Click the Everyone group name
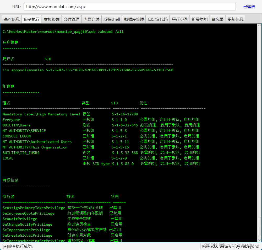This screenshot has width=262, height=250. 11,120
